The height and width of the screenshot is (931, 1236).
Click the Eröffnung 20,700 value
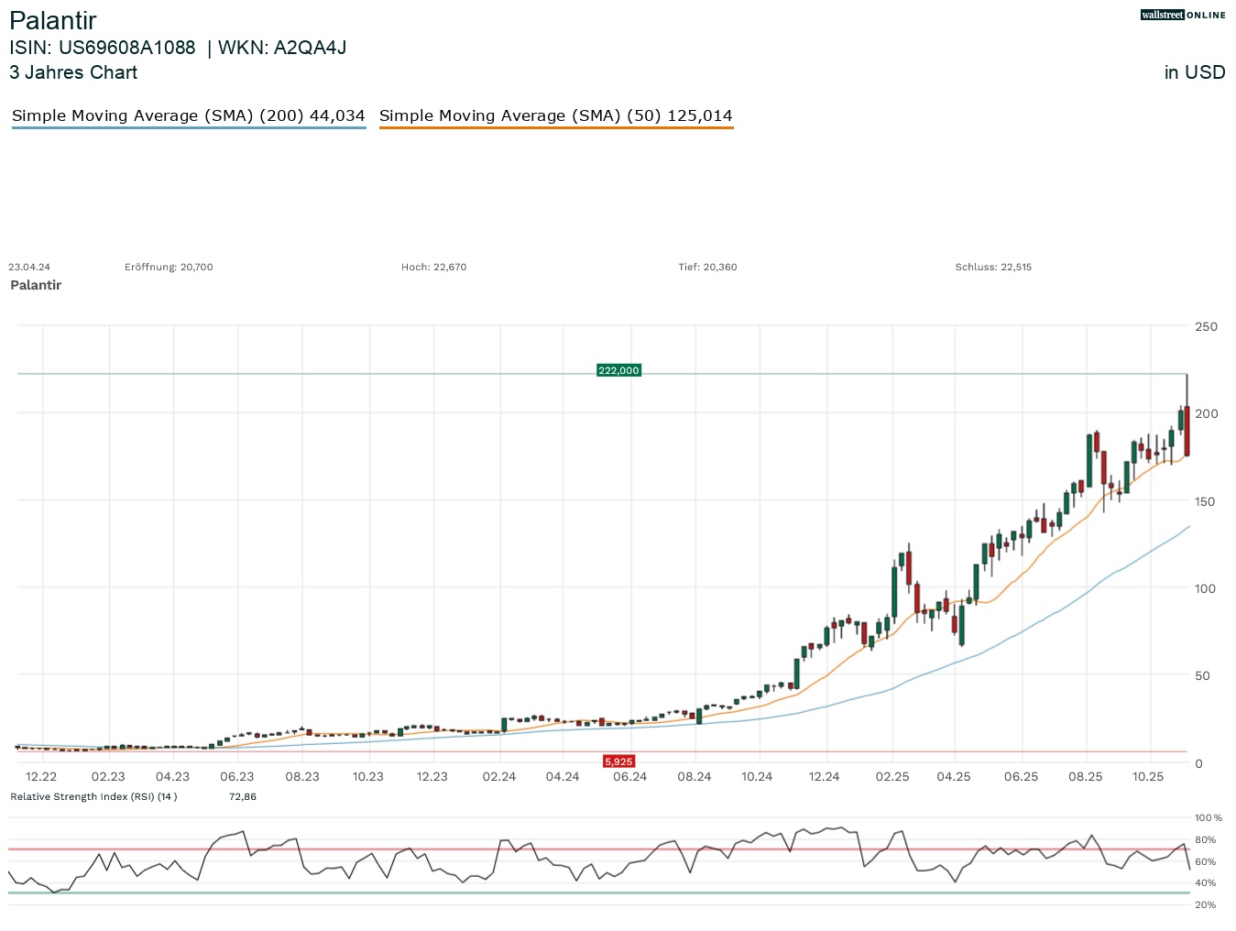point(169,267)
